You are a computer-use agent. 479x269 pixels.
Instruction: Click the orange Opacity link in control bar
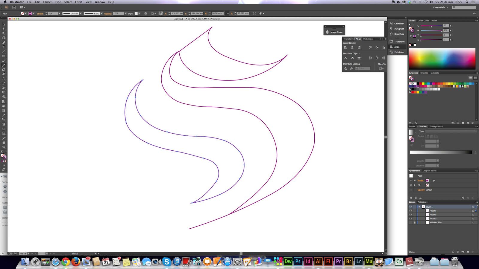(108, 14)
